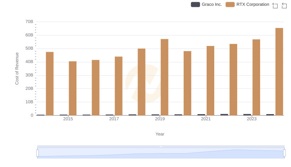Click the 70B y-axis label
The height and width of the screenshot is (167, 291).
pyautogui.click(x=29, y=22)
